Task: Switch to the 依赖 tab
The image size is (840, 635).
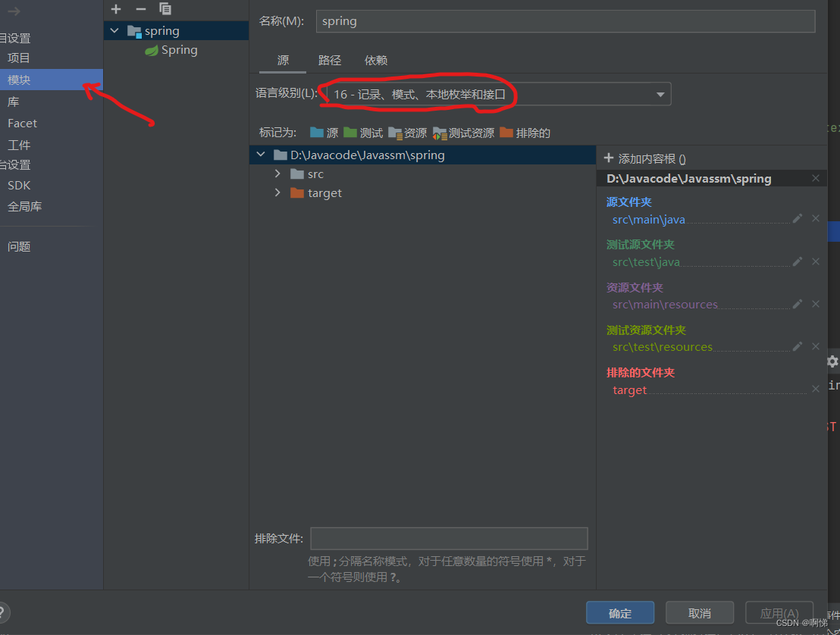Action: coord(376,60)
